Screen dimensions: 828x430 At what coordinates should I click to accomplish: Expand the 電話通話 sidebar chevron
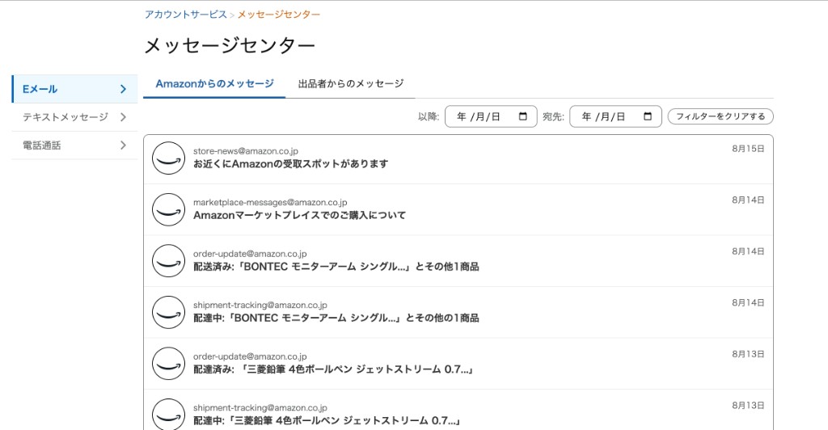123,145
